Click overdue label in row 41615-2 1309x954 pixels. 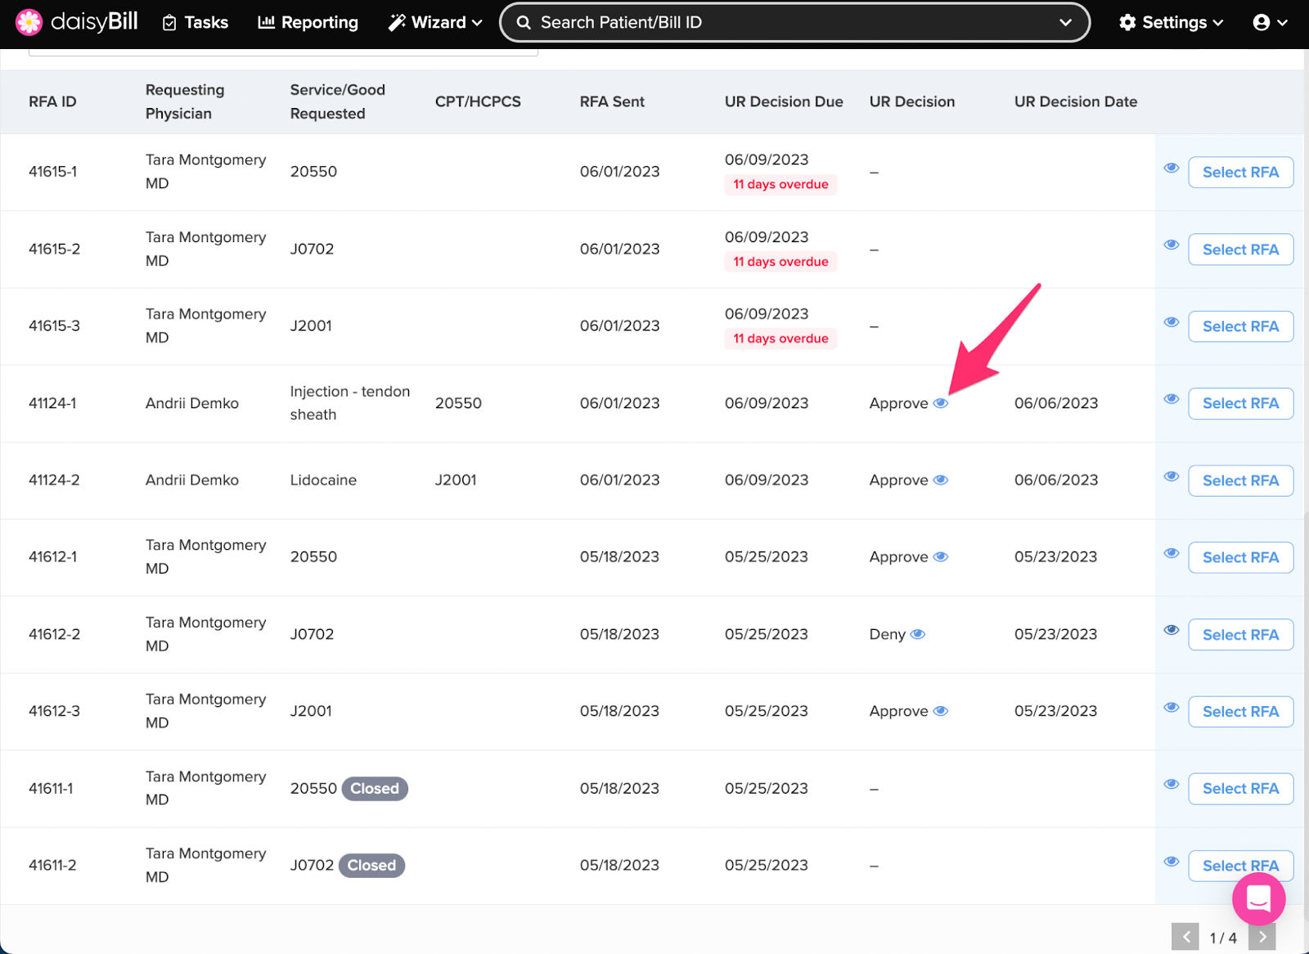[780, 262]
